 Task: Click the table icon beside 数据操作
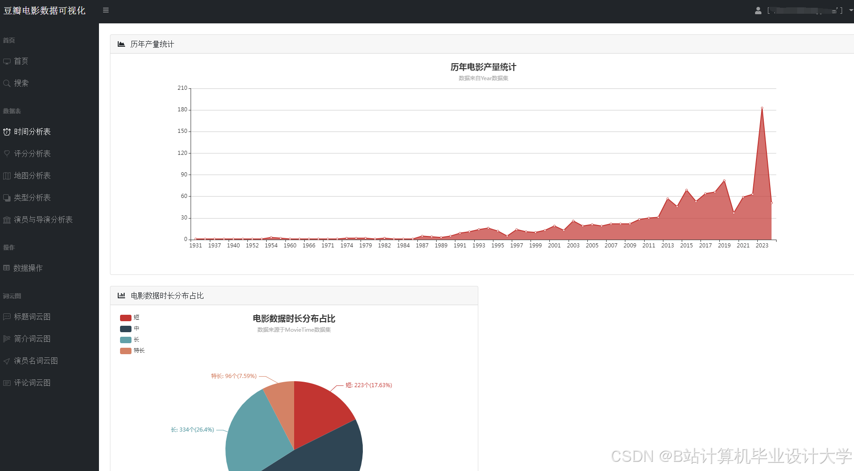click(x=6, y=268)
